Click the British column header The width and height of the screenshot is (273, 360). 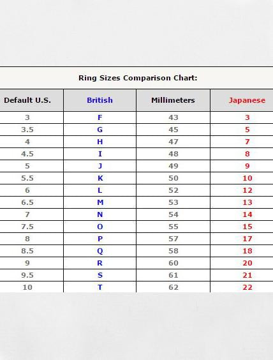[100, 100]
